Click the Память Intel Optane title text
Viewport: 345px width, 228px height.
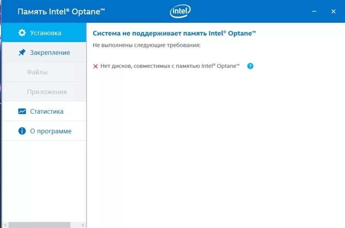point(61,12)
